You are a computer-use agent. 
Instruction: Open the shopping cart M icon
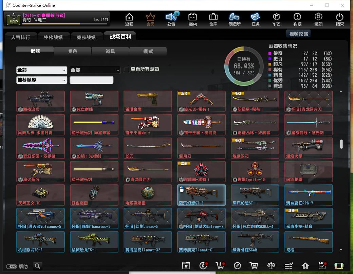point(254,266)
